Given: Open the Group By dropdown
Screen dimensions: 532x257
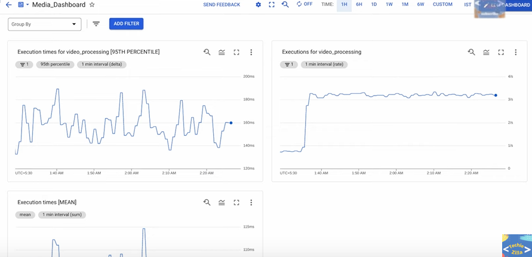Looking at the screenshot, I should point(44,25).
